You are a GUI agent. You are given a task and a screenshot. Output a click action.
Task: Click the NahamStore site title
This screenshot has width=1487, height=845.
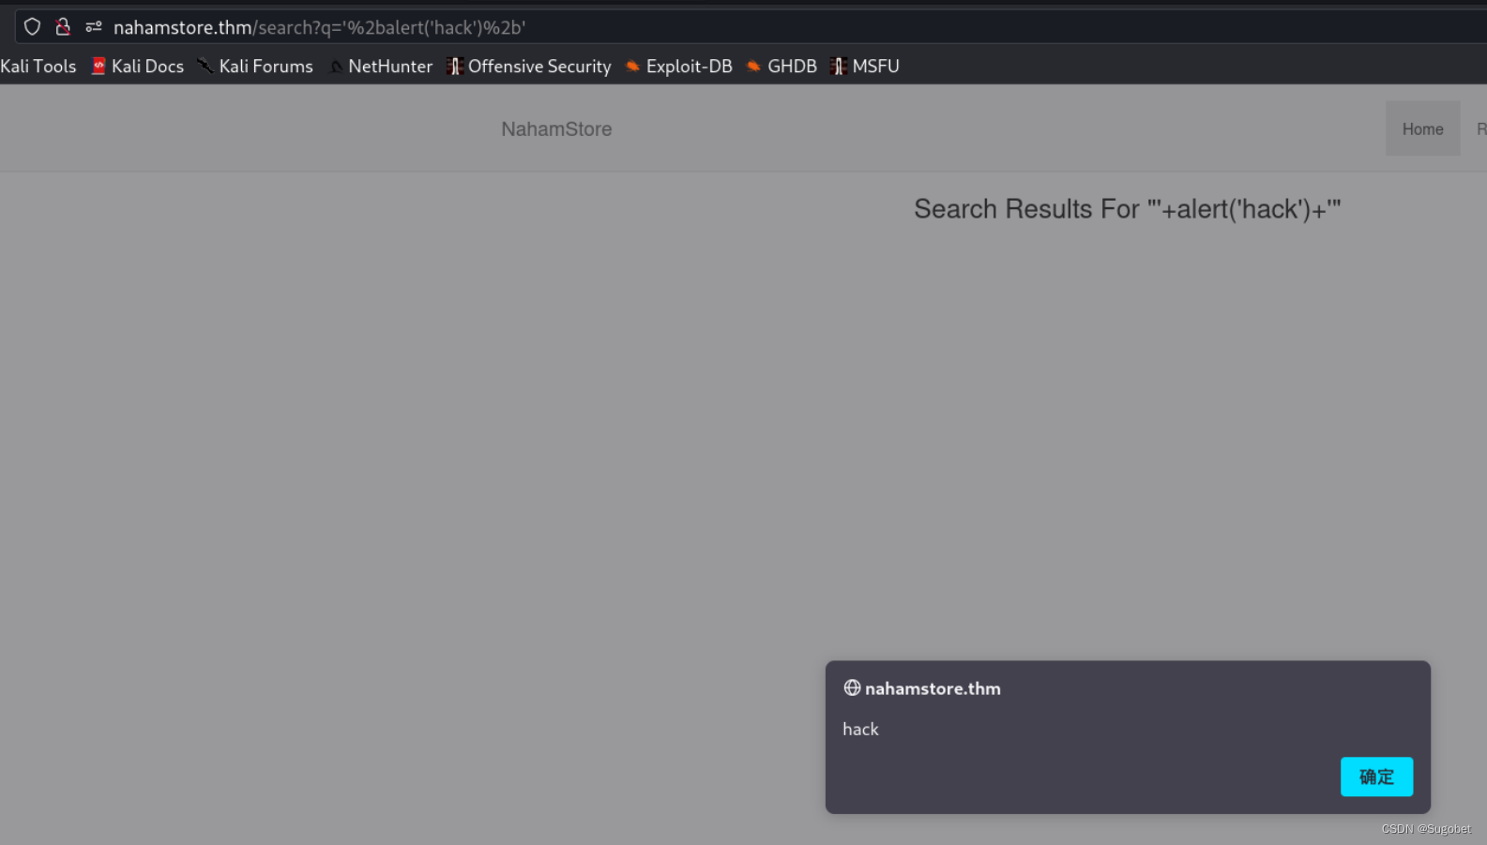556,129
